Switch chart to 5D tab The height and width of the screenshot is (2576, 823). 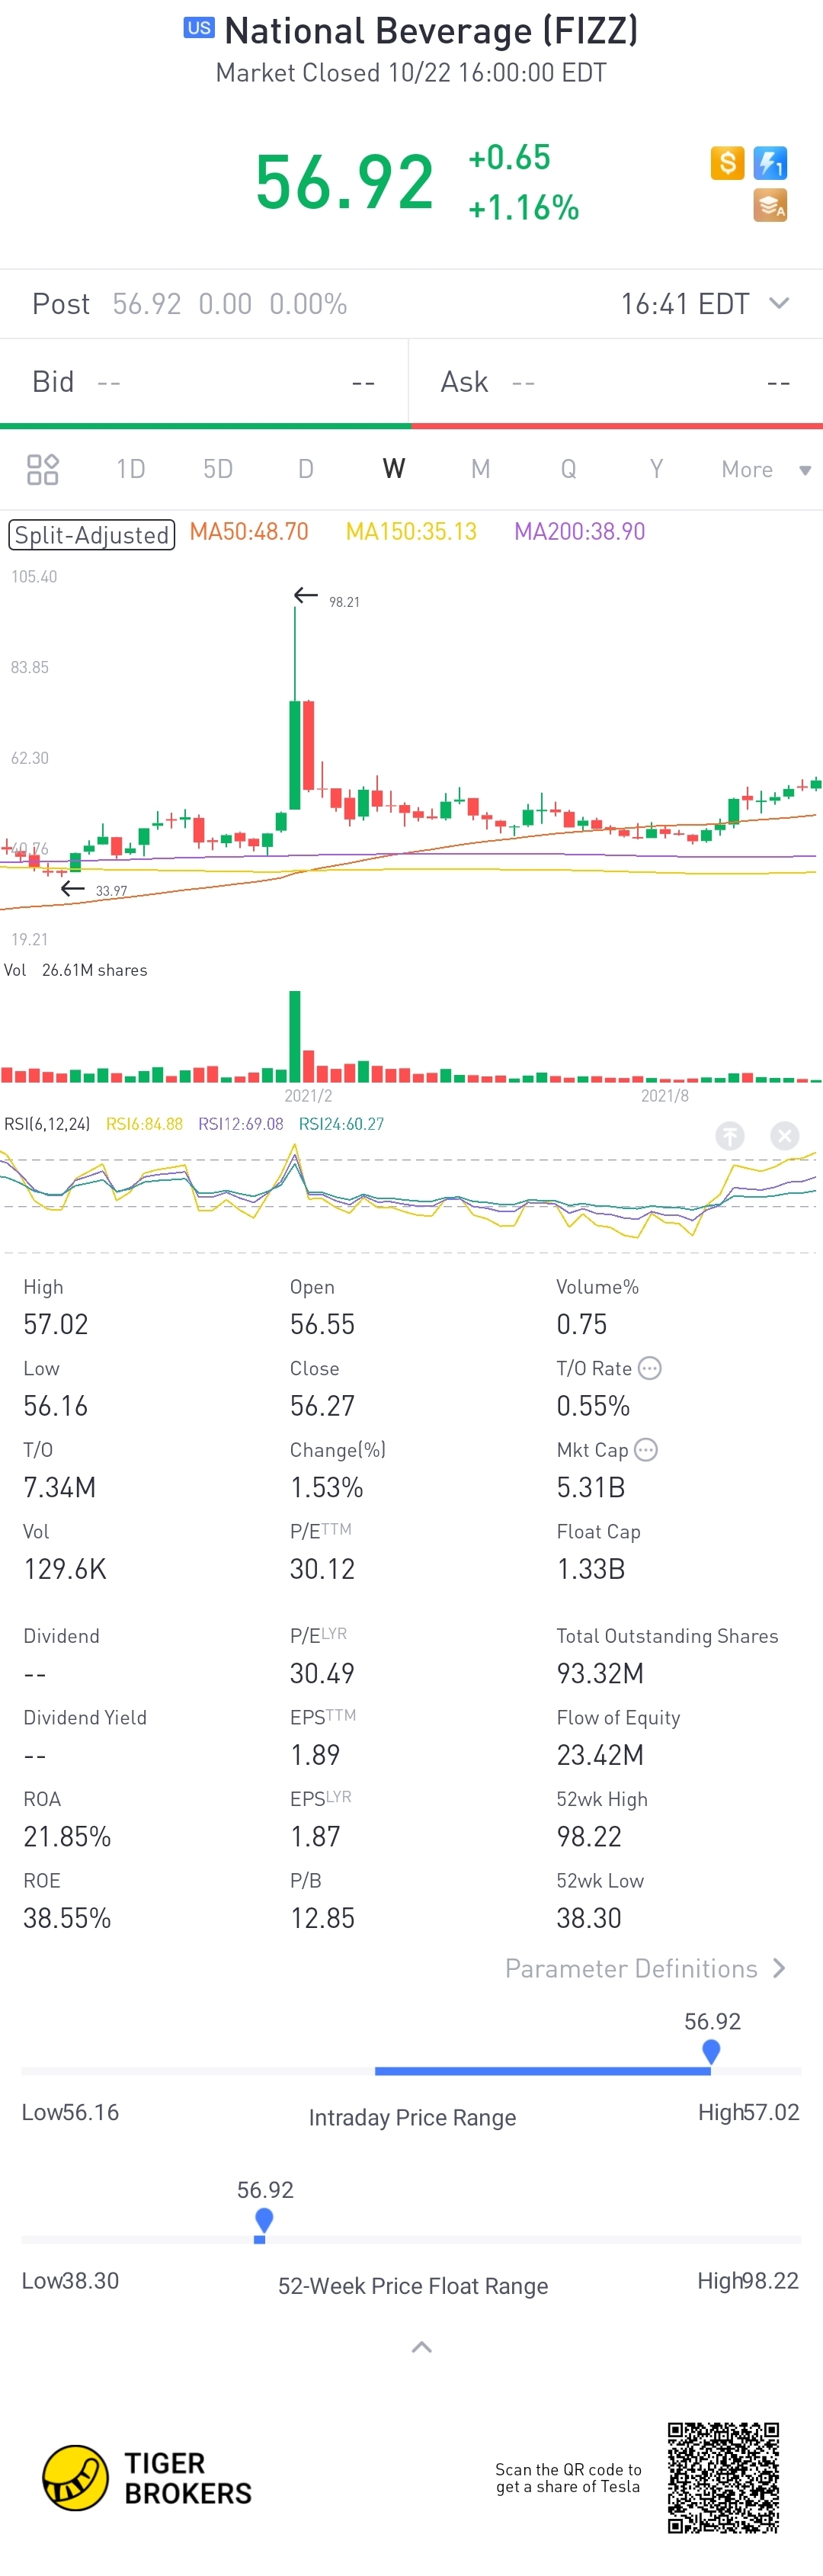pos(218,469)
